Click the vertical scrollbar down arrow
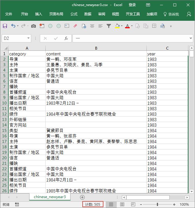This screenshot has height=208, width=195. [192, 191]
